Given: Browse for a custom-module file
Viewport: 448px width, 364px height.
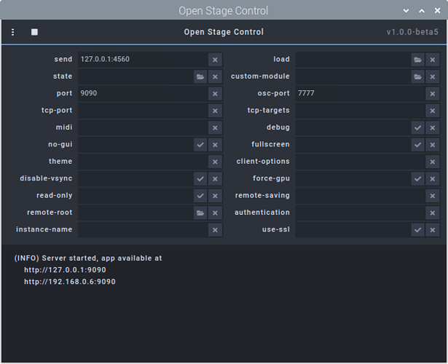Looking at the screenshot, I should point(417,76).
